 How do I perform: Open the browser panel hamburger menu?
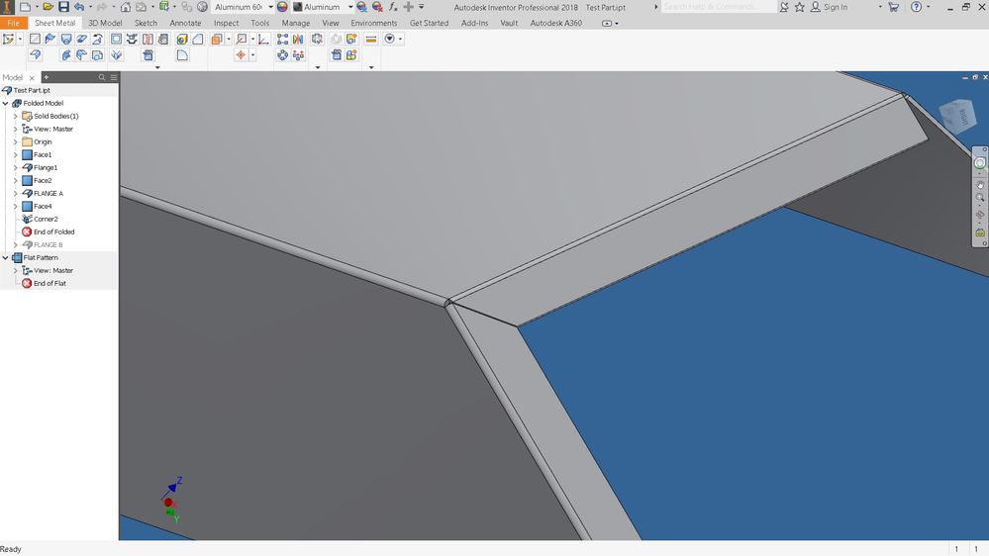(114, 77)
